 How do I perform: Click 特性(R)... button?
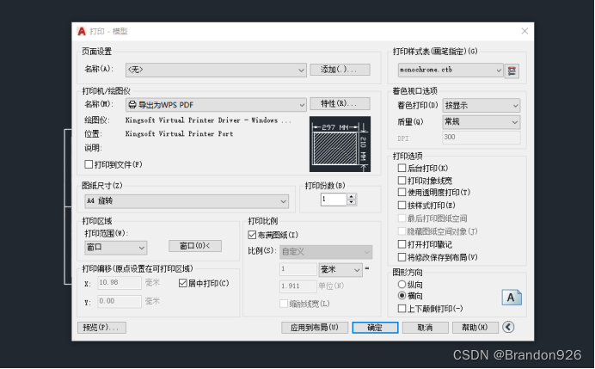pyautogui.click(x=340, y=103)
